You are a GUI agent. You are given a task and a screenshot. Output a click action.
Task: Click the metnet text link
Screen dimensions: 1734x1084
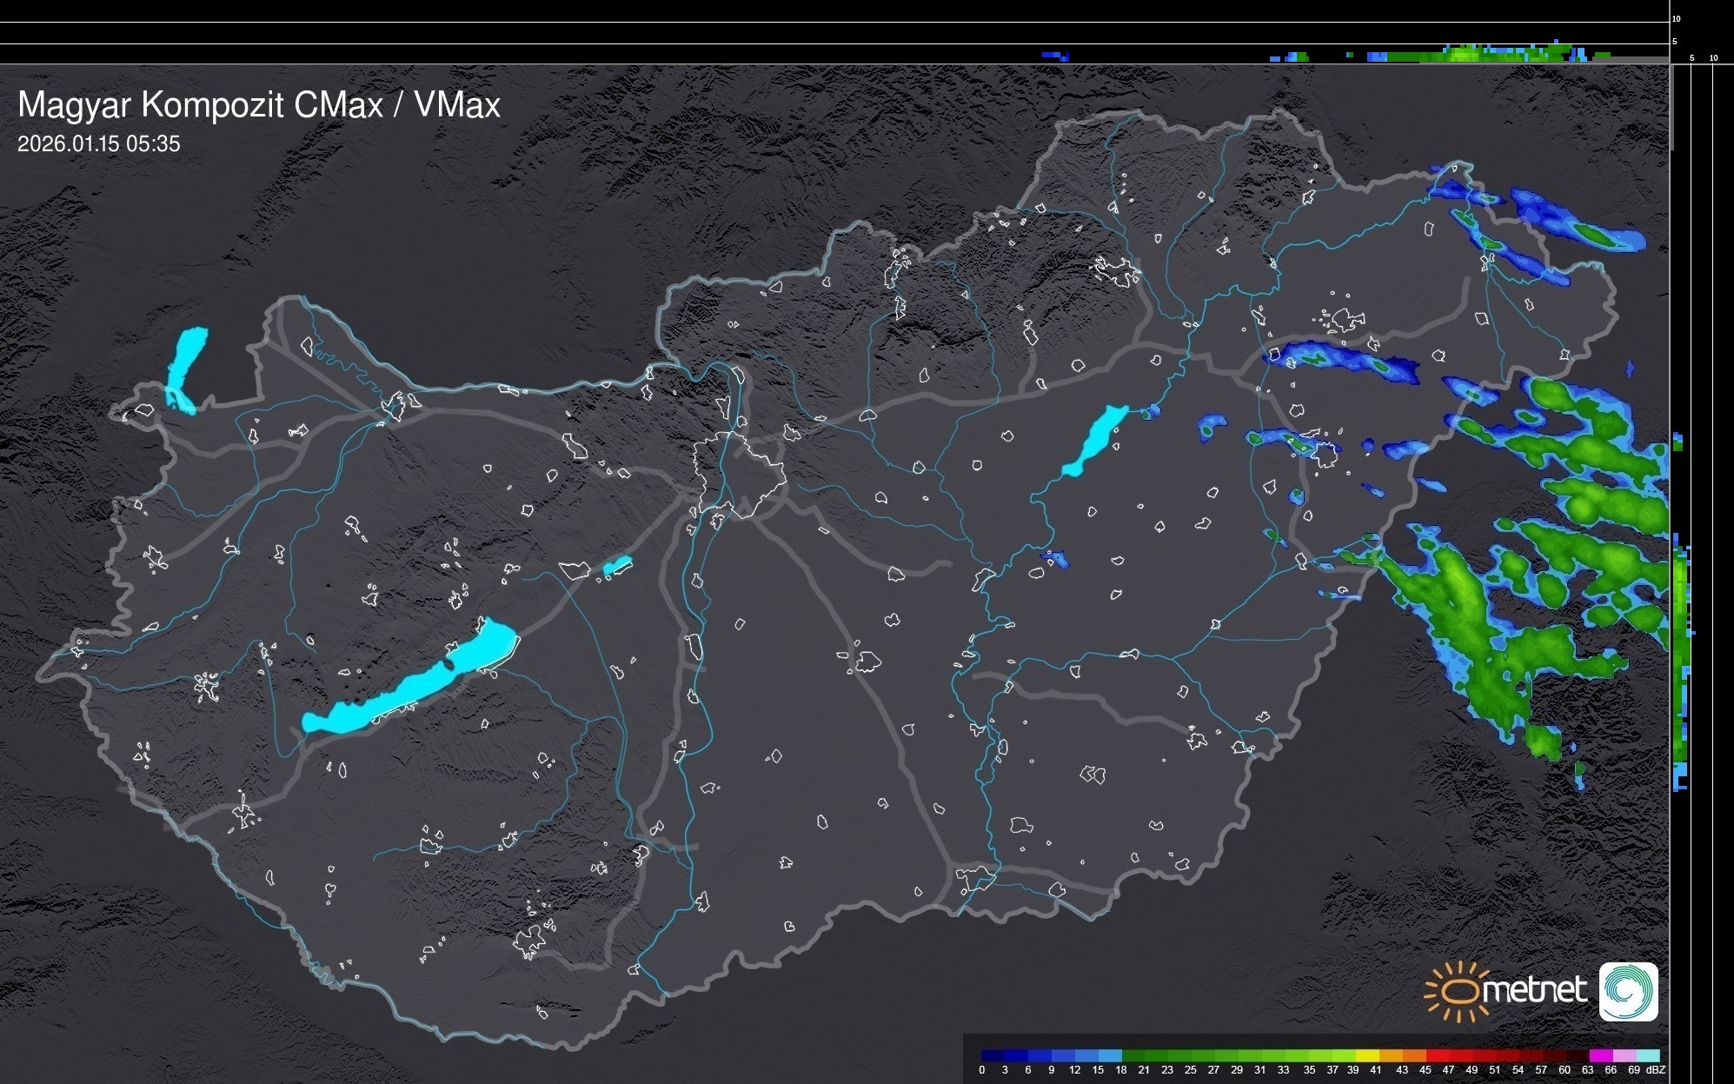[x=1534, y=991]
